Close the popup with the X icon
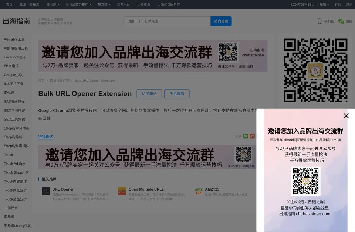Screen dimensions: 355x232 point(346,116)
